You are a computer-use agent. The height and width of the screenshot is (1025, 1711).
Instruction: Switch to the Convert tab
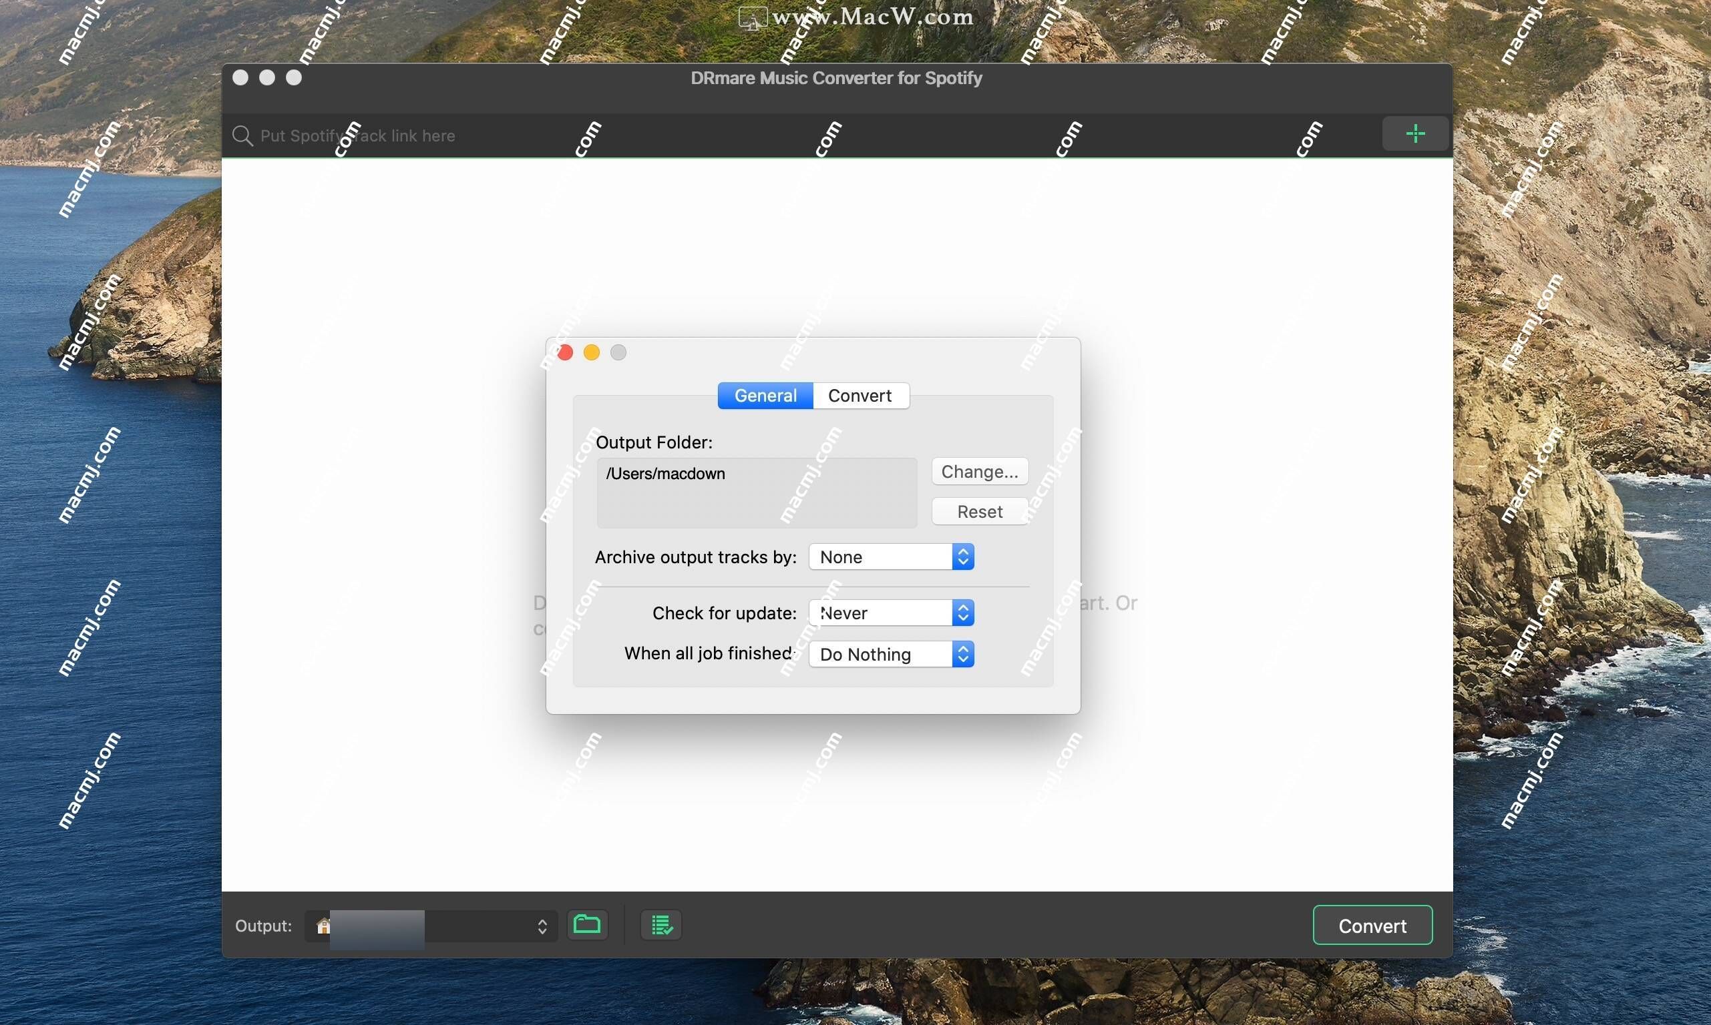860,396
